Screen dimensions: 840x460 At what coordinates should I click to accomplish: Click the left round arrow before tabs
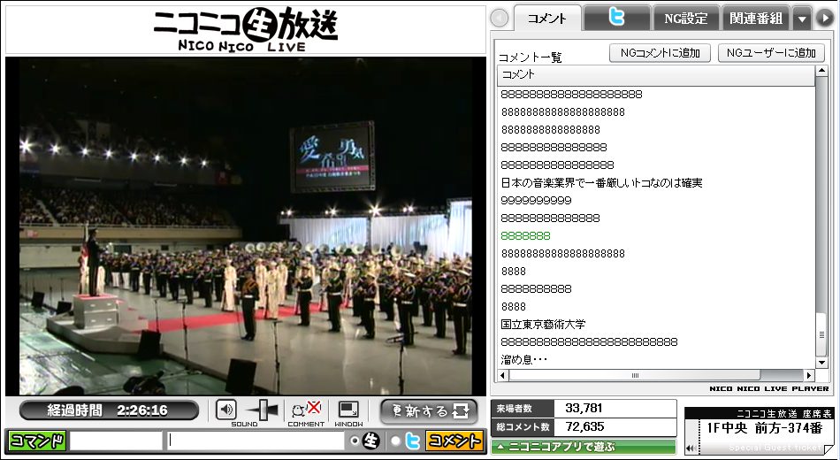(x=500, y=19)
